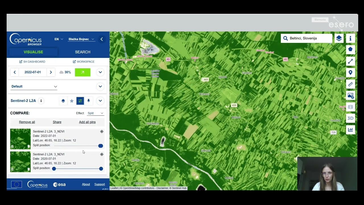Open the 2022-07-01 pin thumbnail
364x205 pixels.
point(20,139)
